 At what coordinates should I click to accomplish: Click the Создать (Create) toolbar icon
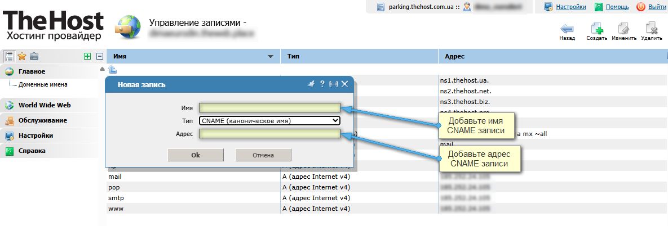596,29
